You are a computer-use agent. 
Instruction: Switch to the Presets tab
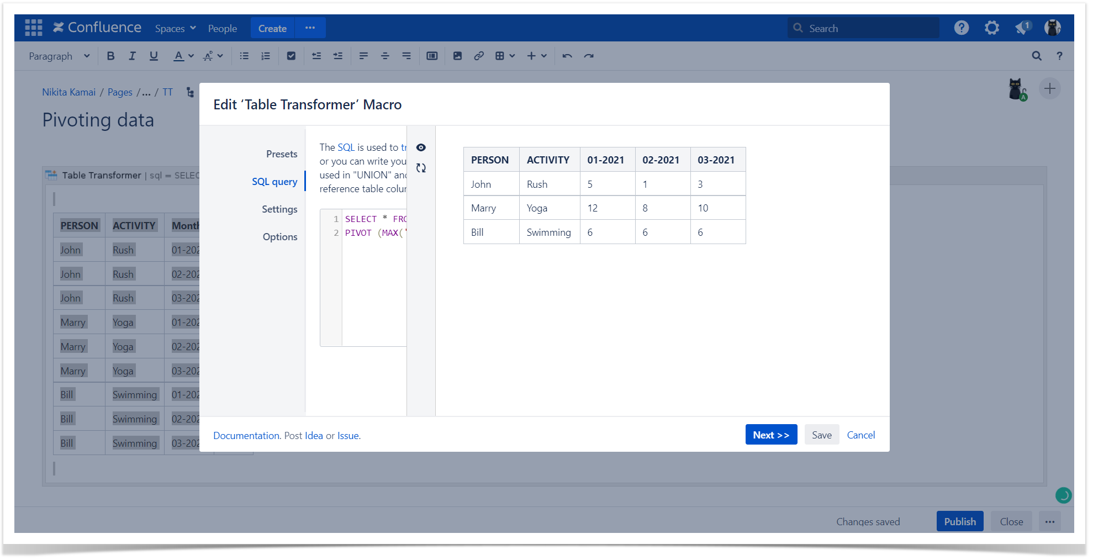coord(281,154)
